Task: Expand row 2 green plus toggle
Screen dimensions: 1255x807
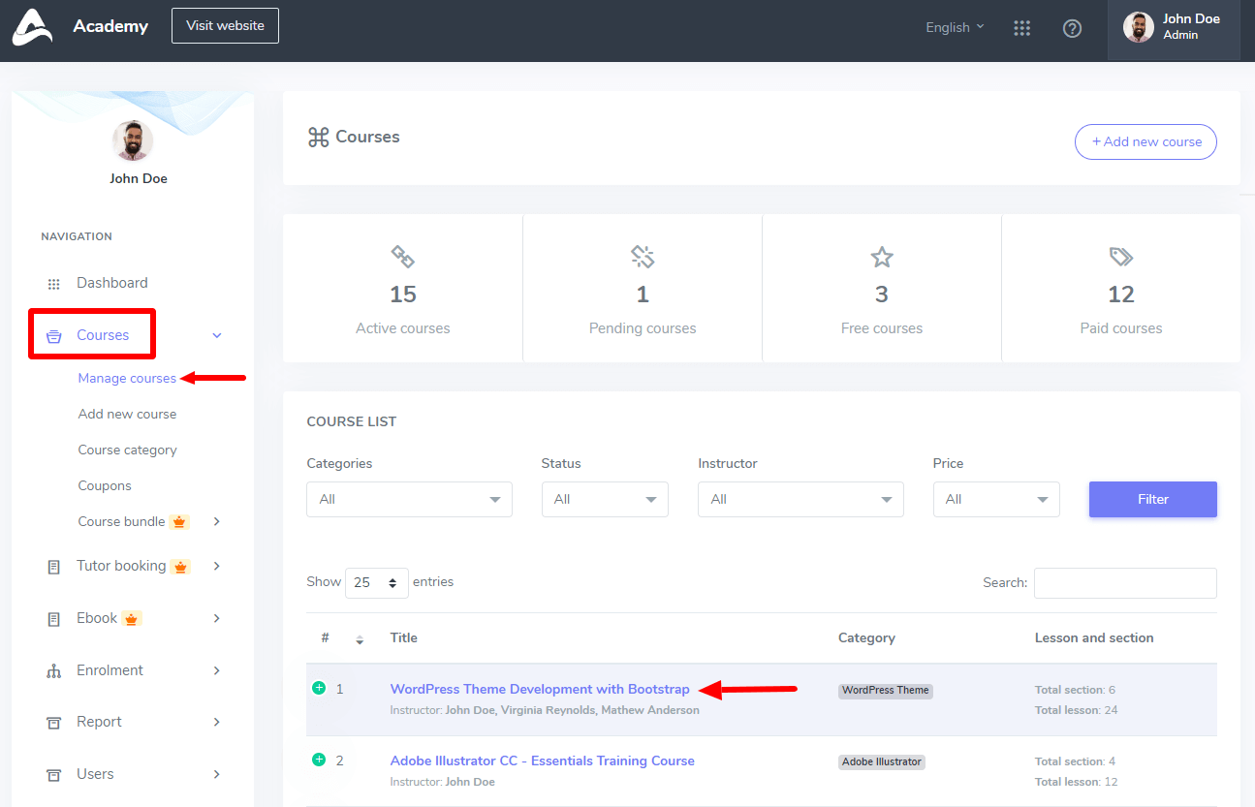Action: [319, 760]
